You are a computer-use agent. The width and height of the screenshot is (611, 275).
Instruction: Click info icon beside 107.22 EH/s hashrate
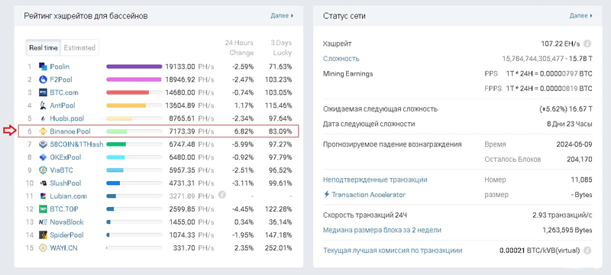(587, 44)
